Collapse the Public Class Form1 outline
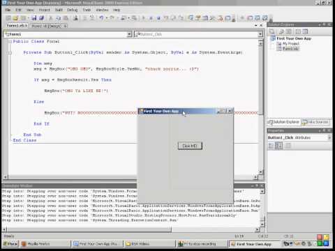 [10, 42]
